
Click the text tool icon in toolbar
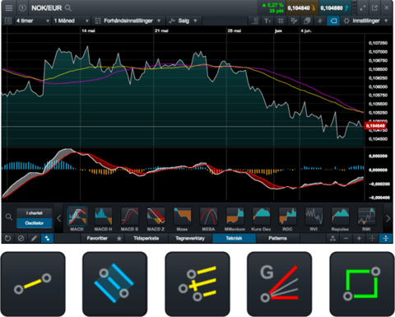coord(267,21)
